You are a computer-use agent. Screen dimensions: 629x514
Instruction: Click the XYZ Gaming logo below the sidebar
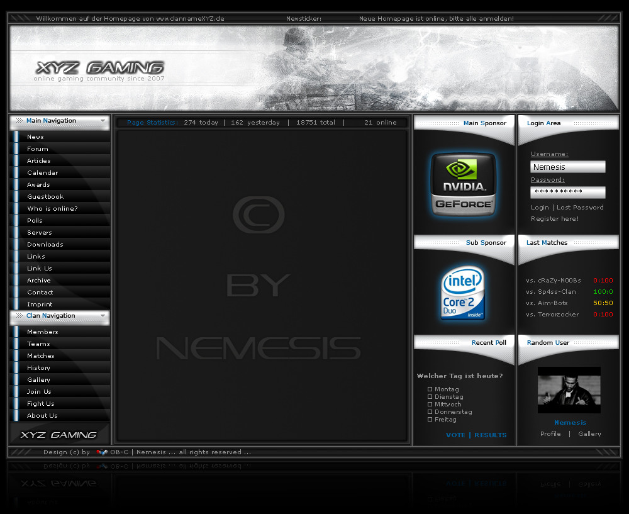pyautogui.click(x=58, y=435)
